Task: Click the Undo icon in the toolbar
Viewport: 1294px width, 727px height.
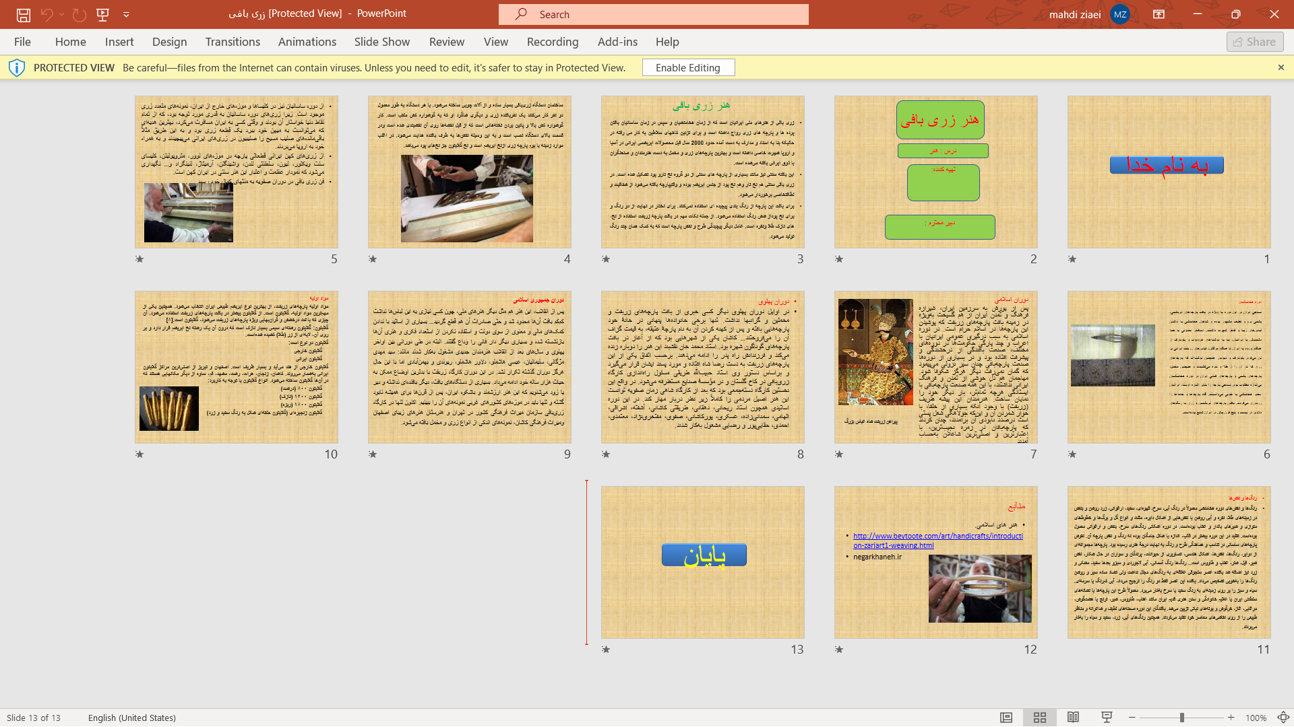Action: pyautogui.click(x=47, y=14)
